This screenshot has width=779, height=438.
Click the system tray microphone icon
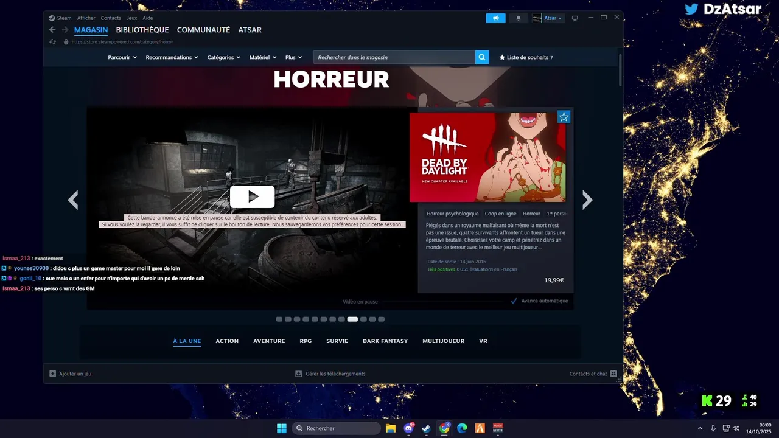point(713,428)
